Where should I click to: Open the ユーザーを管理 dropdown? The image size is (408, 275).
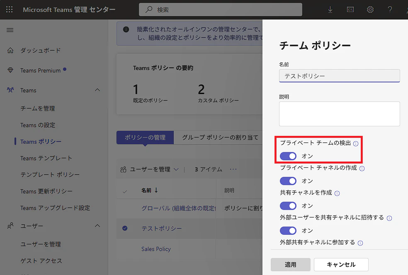pos(149,169)
